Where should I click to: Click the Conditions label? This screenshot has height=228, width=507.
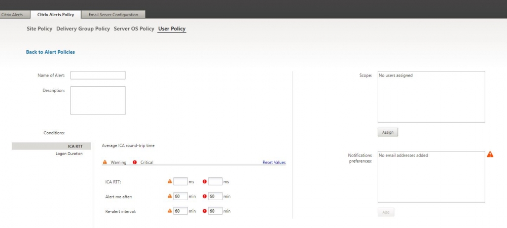(54, 133)
